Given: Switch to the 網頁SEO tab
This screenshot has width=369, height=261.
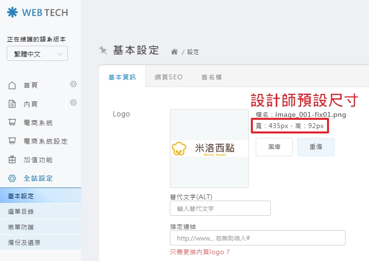Looking at the screenshot, I should click(168, 77).
